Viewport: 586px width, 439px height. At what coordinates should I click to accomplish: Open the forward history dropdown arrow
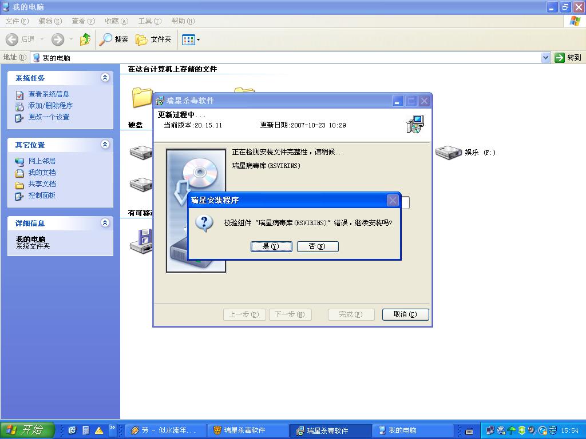click(71, 39)
